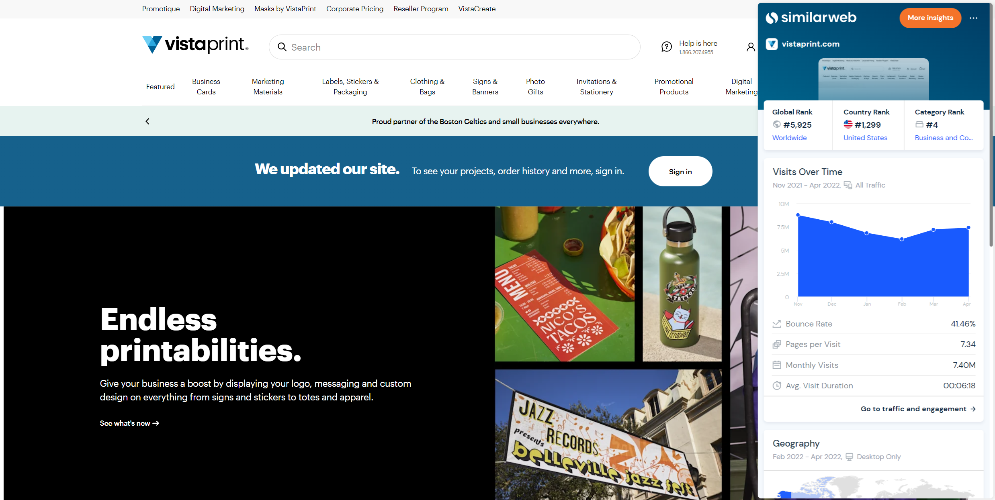Click the More insights button
The height and width of the screenshot is (500, 995).
(x=930, y=18)
